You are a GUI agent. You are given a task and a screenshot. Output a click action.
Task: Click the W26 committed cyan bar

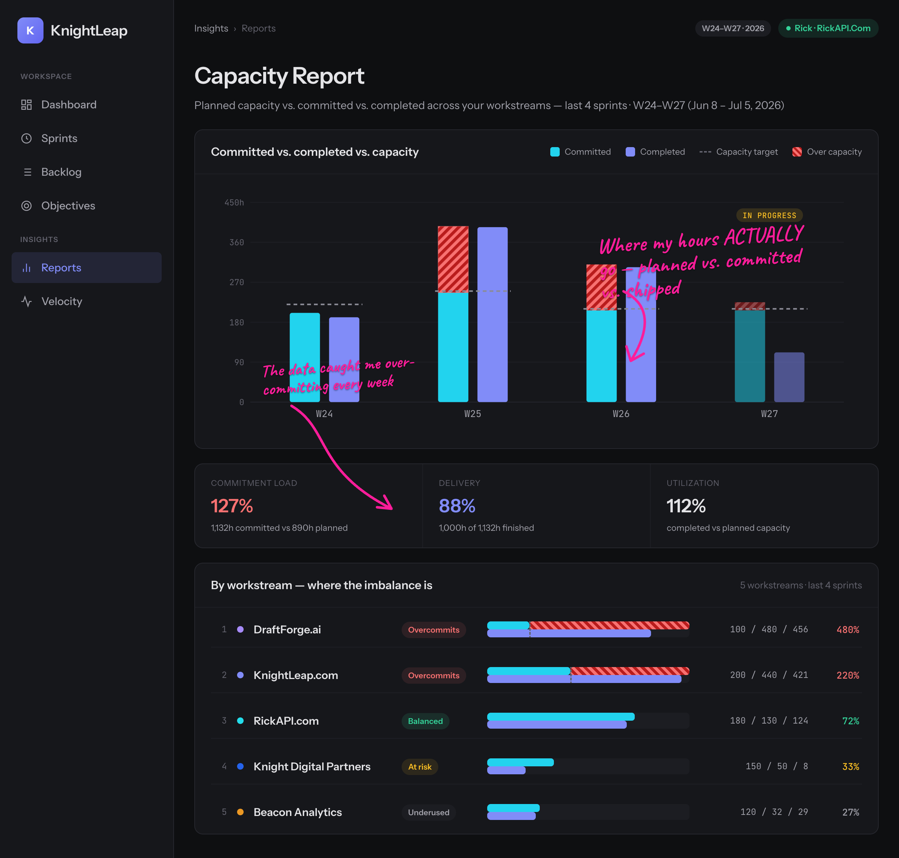tap(602, 356)
